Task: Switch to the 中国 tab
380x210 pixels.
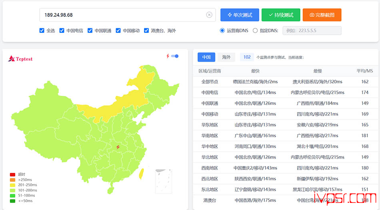Action: (206, 57)
